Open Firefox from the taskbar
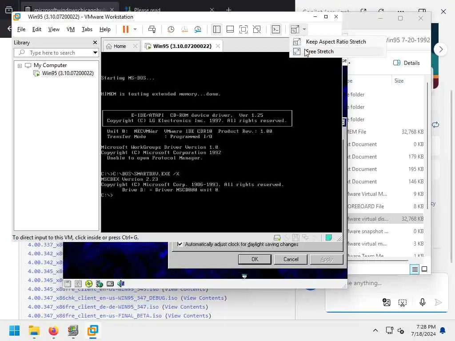455x341 pixels. [53, 330]
